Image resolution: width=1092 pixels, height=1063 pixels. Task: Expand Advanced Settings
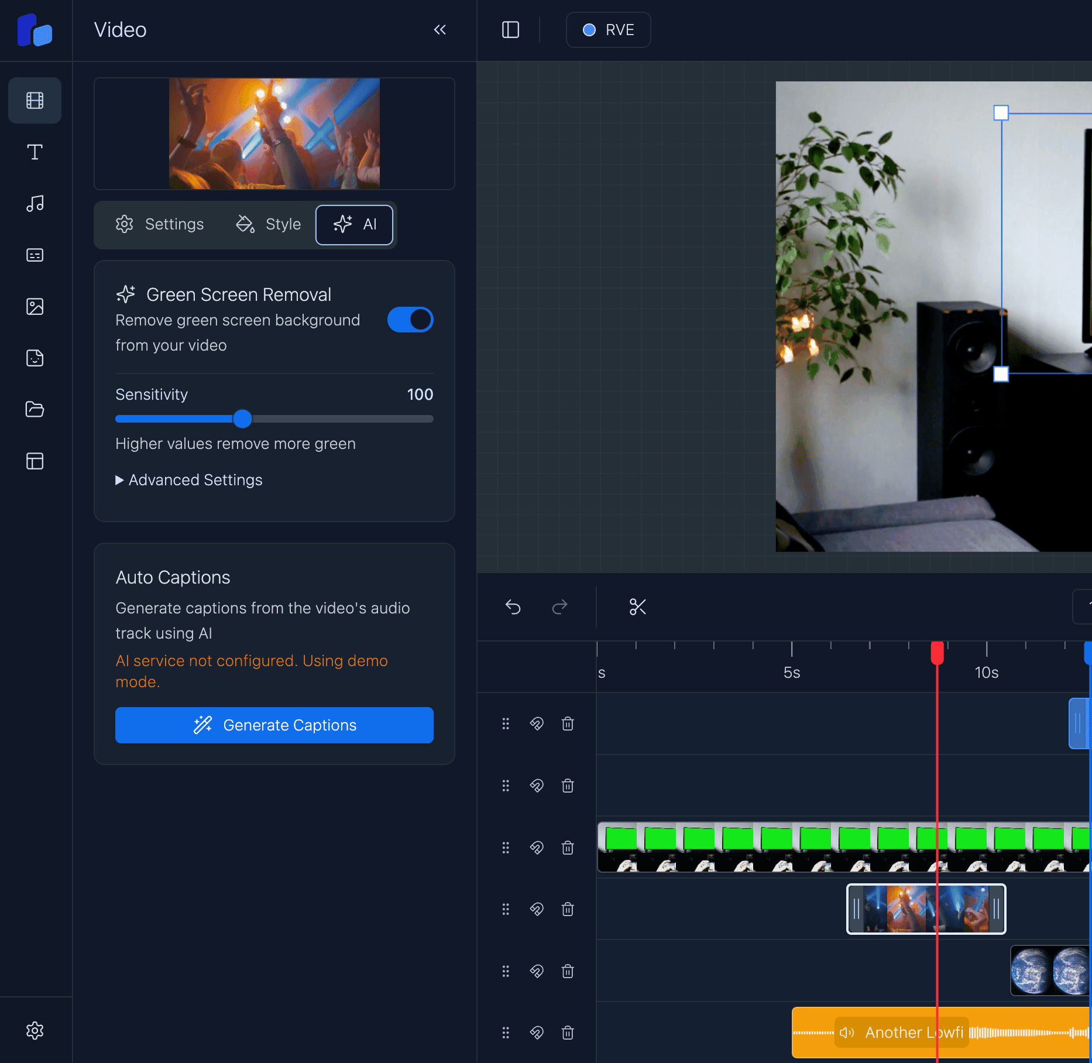pyautogui.click(x=188, y=480)
